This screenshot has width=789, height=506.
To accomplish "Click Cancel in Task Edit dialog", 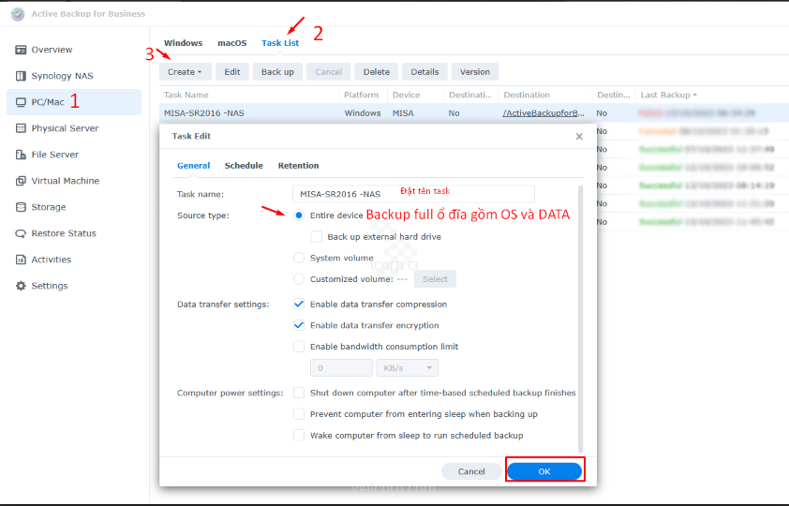I will click(x=471, y=471).
